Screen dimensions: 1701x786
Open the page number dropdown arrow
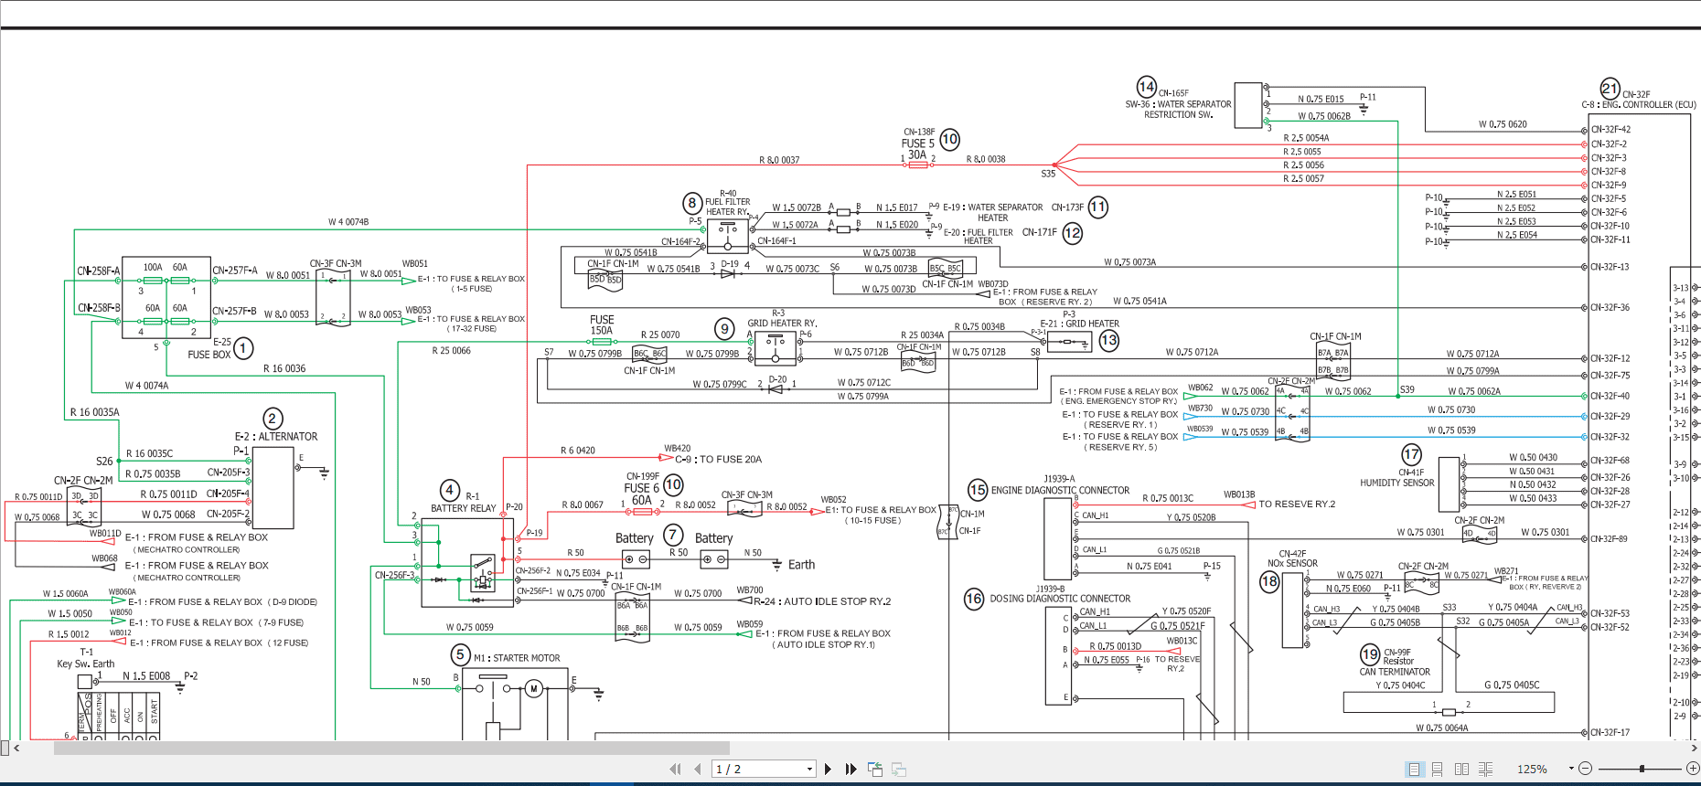[x=809, y=770]
